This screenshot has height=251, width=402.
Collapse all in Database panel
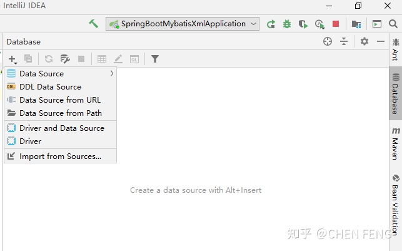point(344,41)
